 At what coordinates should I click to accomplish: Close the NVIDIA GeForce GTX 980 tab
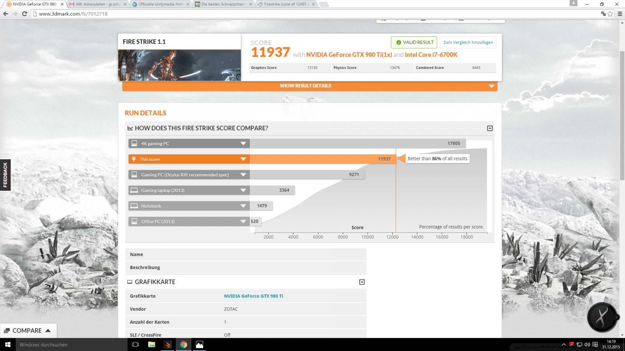(62, 4)
